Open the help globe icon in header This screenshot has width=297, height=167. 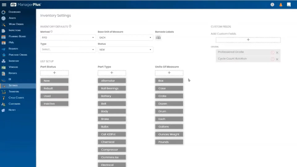click(272, 5)
